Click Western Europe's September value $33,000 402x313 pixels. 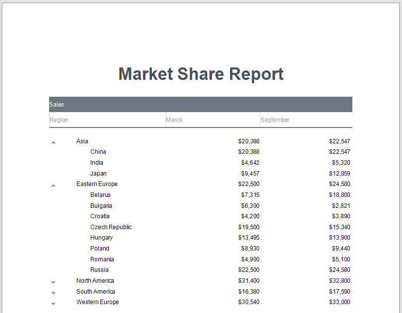(x=339, y=302)
